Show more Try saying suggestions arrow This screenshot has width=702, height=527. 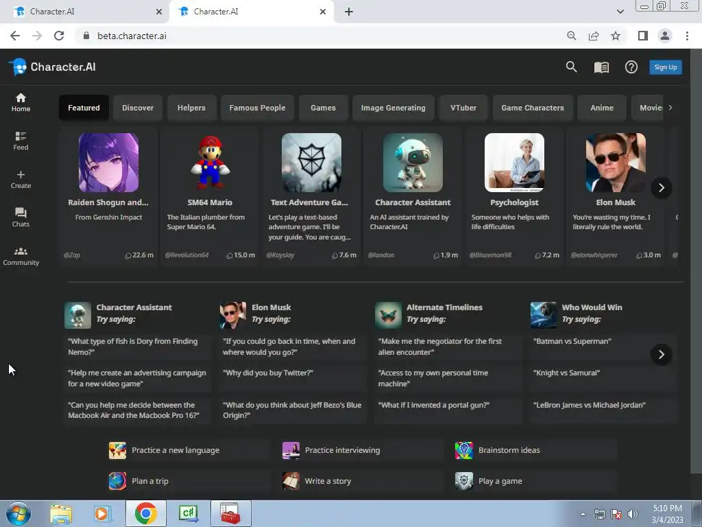click(x=662, y=355)
